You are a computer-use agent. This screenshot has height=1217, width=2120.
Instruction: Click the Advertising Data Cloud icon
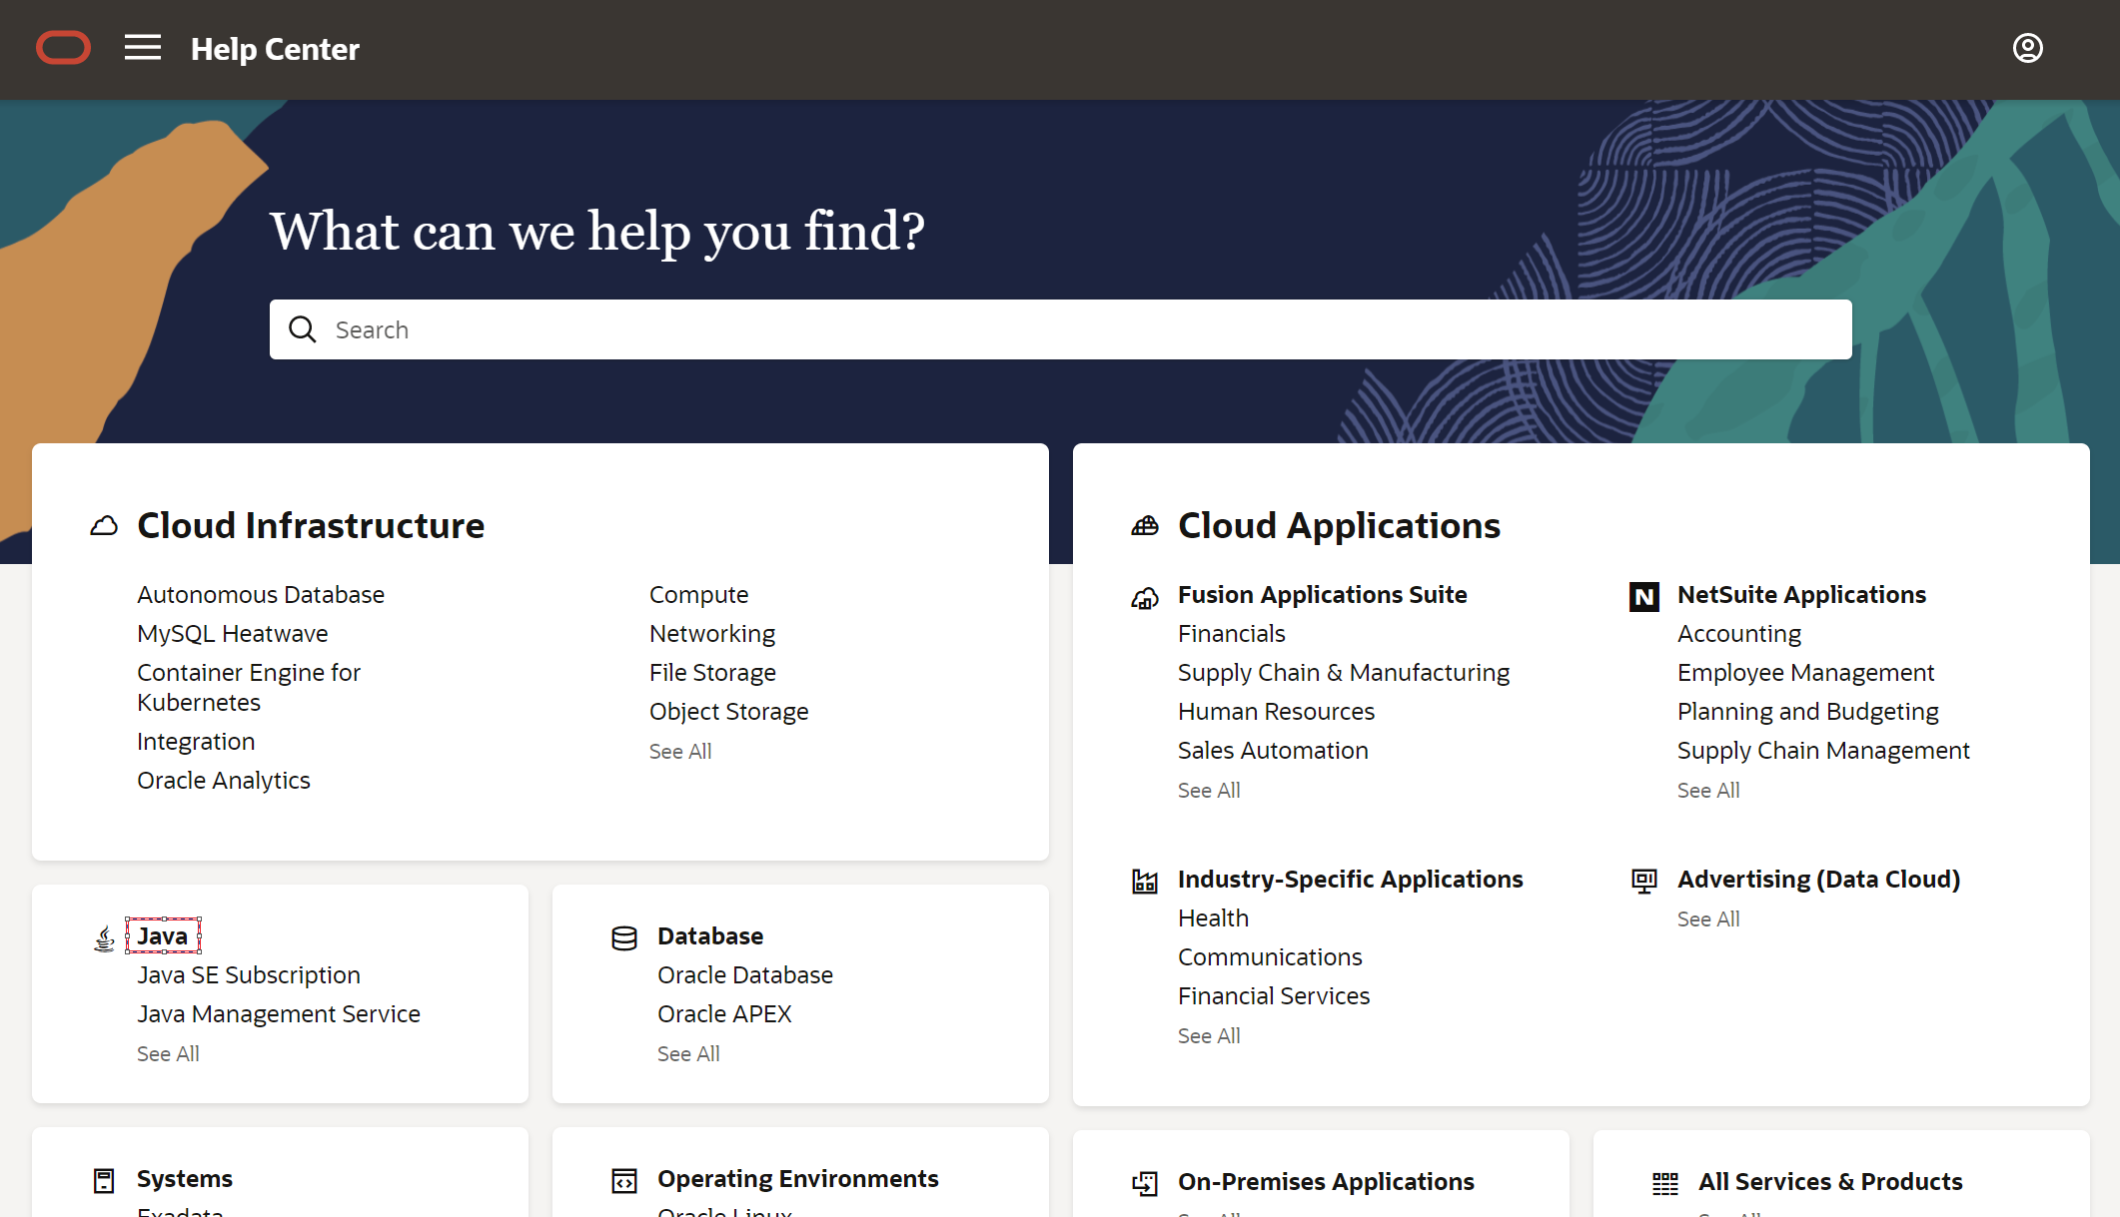[x=1644, y=881]
